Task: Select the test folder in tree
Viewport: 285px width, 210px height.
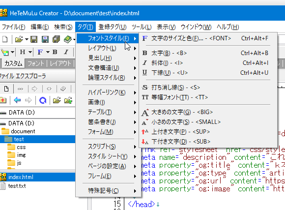Action: coord(19,139)
